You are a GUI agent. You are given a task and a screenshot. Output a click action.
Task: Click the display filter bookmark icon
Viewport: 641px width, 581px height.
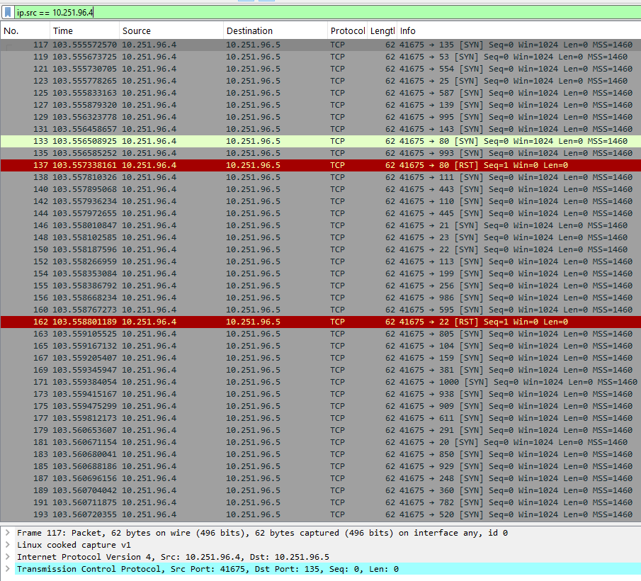tap(8, 12)
